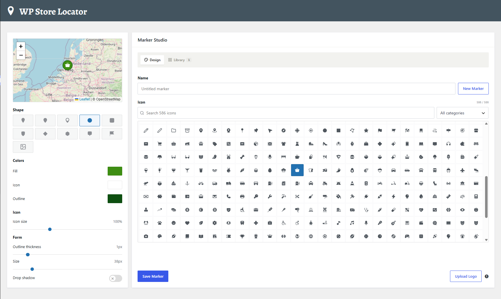Select the anchor icon
Screen dimensions: 501x299
pos(187,183)
